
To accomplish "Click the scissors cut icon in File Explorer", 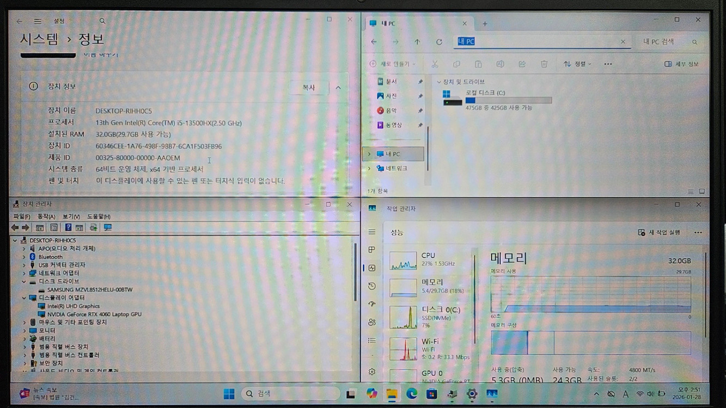I will tap(435, 64).
